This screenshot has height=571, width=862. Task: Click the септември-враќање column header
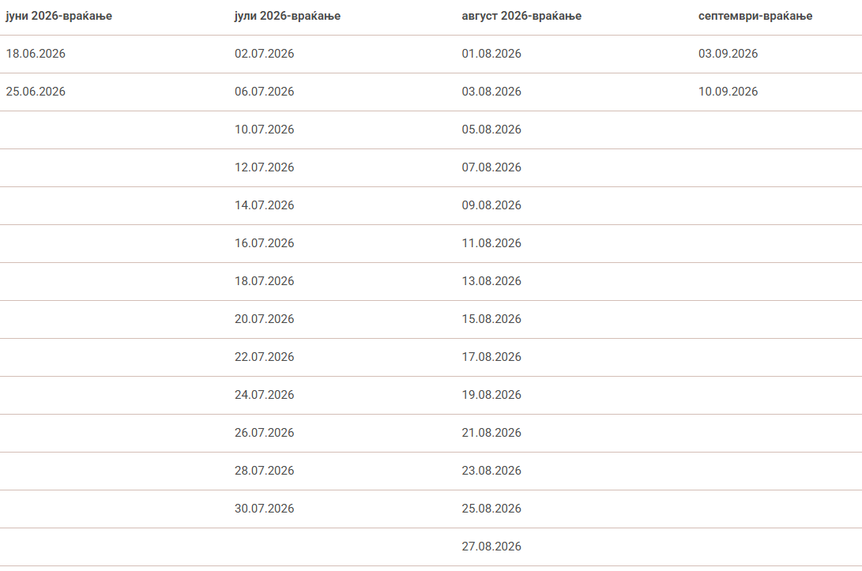click(x=755, y=16)
